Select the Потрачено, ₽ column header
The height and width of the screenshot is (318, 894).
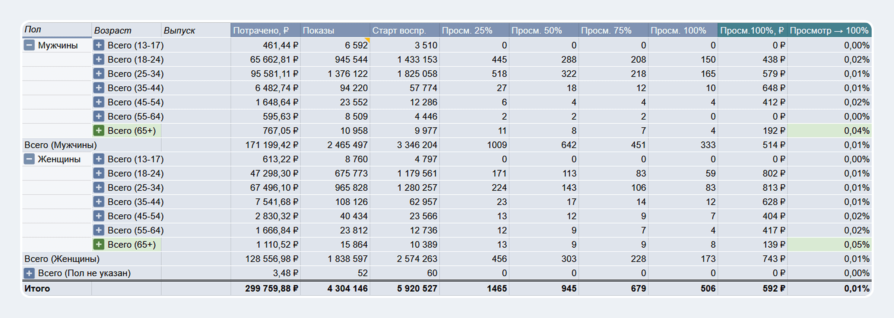pos(266,30)
